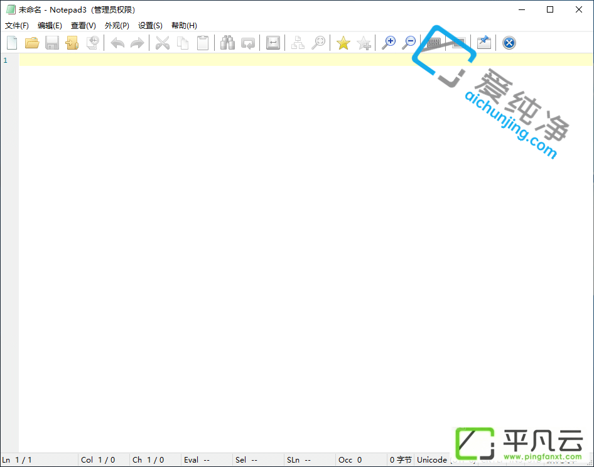Click the Save As toolbar icon
Viewport: 594px width, 467px height.
click(x=72, y=43)
